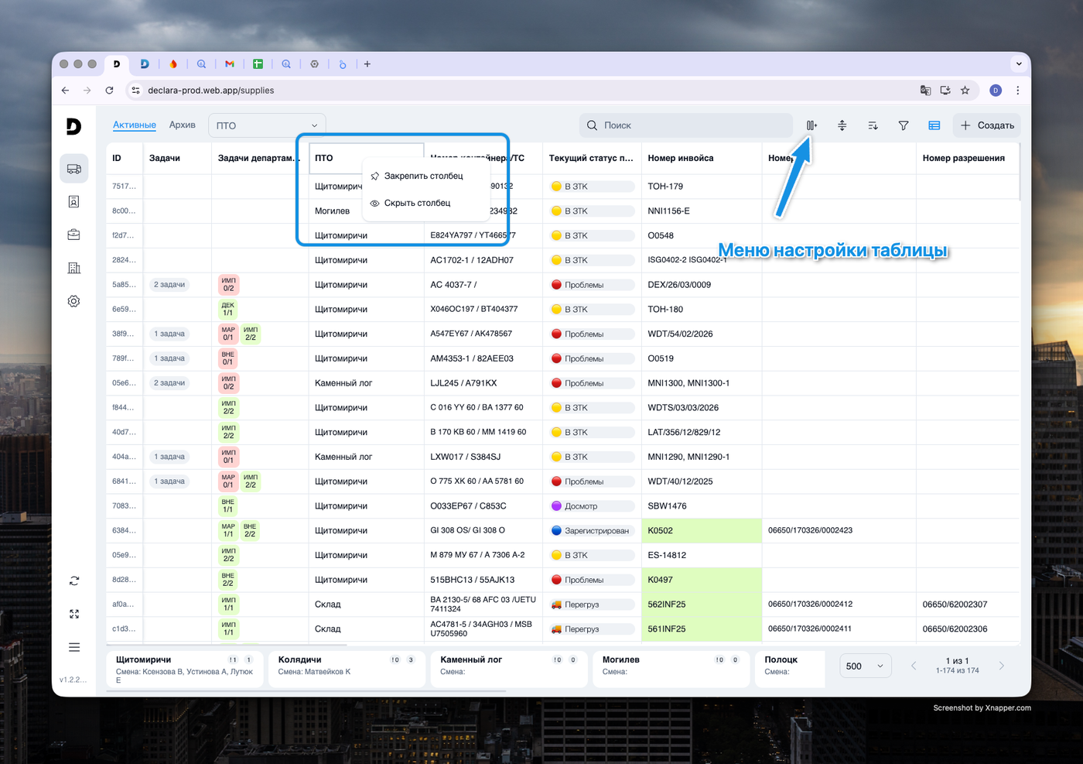
Task: Select the Колядичи shift card
Action: 347,669
